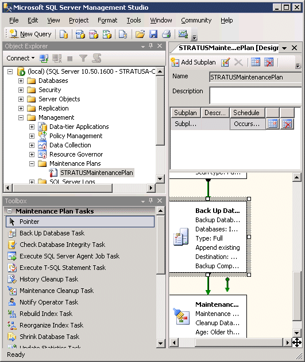Screen dimensions: 305x362
Task: Expand the Replication folder
Action: click(21, 109)
